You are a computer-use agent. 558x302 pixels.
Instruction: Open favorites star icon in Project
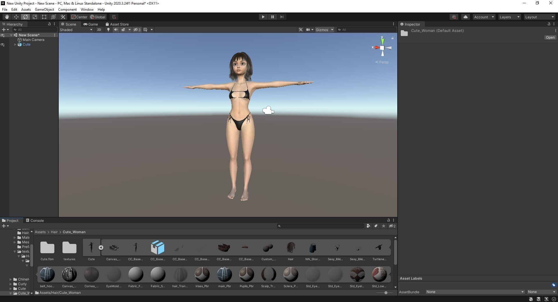tap(384, 226)
